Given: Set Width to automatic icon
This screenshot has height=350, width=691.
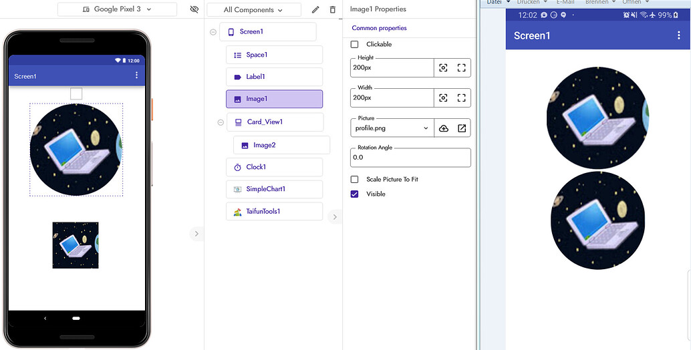Looking at the screenshot, I should (443, 98).
